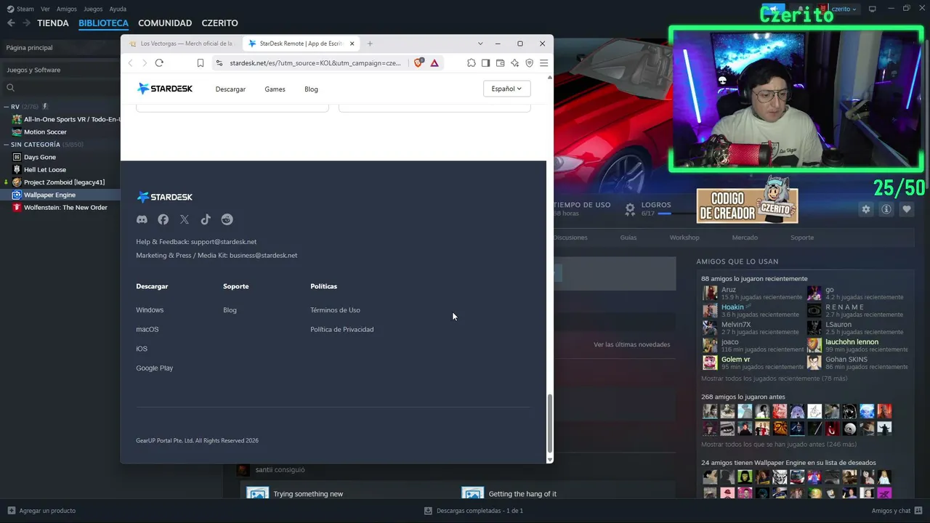Click Agregar un producto in Steam
The width and height of the screenshot is (930, 523).
pyautogui.click(x=41, y=511)
